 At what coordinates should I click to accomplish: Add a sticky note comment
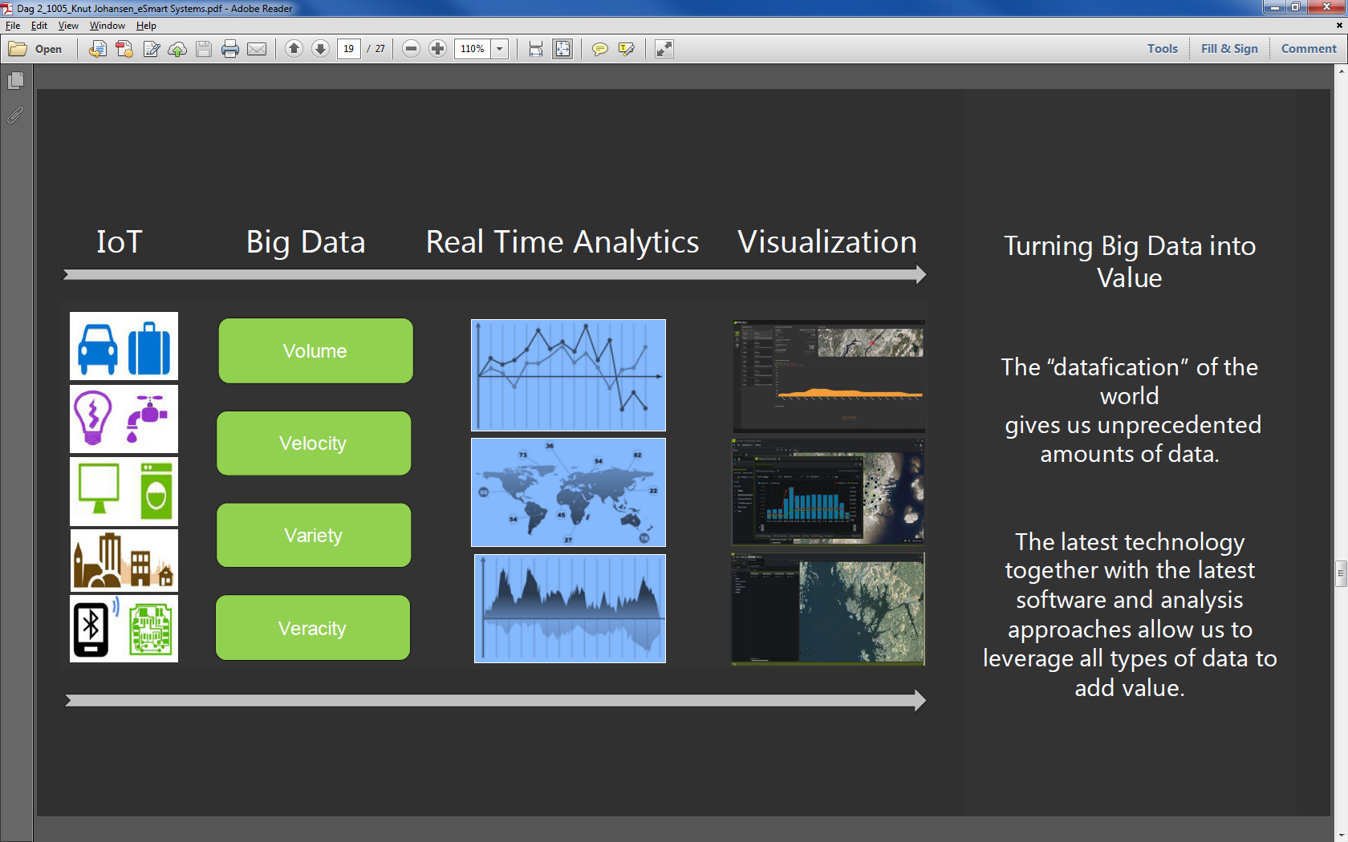pyautogui.click(x=599, y=49)
